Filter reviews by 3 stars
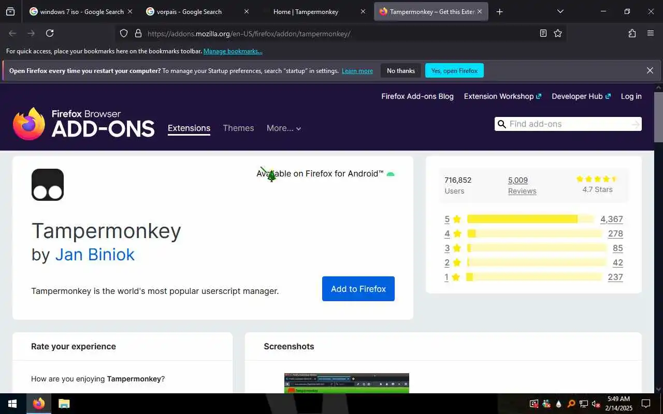 point(453,248)
